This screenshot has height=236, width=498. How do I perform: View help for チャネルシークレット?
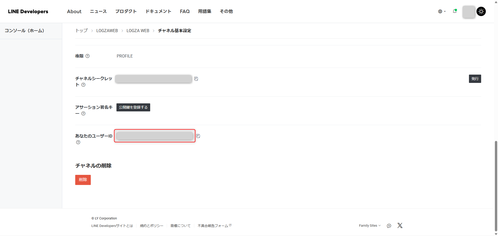(x=83, y=85)
